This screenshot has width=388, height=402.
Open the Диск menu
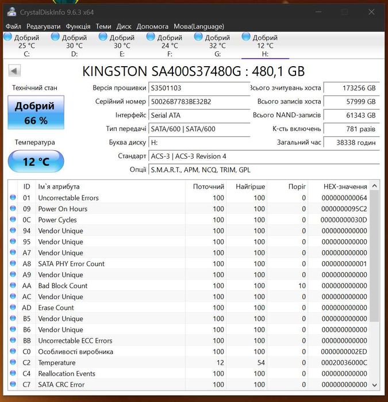point(124,26)
